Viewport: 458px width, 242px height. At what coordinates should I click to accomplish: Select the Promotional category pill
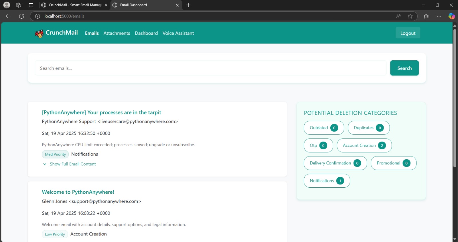pyautogui.click(x=394, y=163)
